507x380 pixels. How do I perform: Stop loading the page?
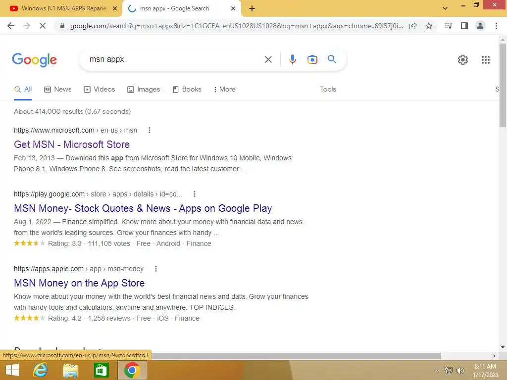(x=43, y=26)
